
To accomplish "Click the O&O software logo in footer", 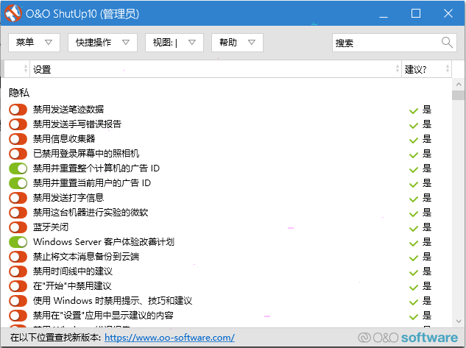I will [408, 338].
